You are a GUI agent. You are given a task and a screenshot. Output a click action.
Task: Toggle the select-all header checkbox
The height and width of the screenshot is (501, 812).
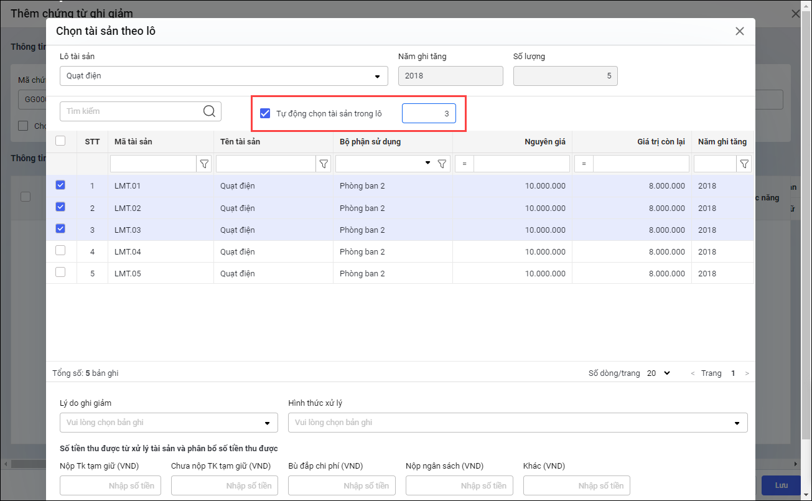[x=60, y=141]
